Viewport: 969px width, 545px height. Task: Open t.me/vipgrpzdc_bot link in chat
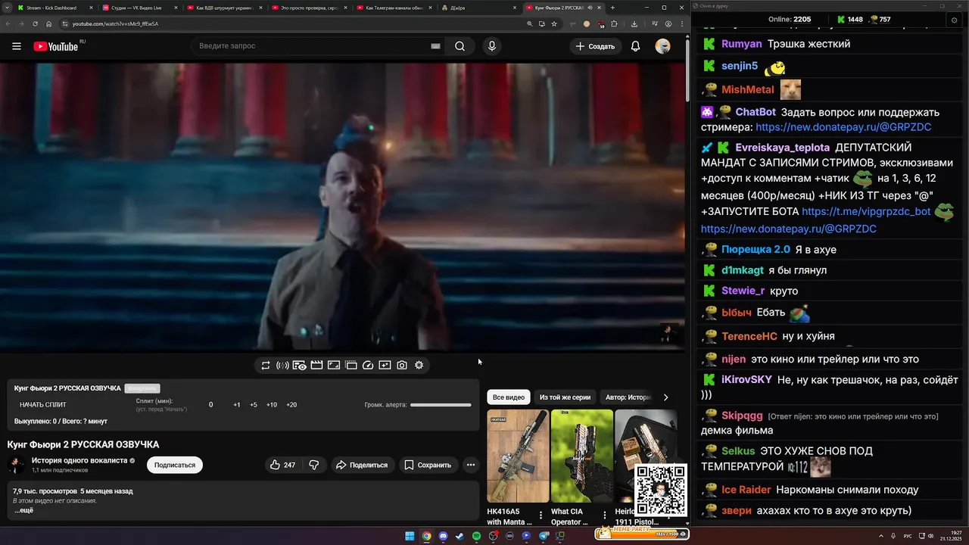866,212
